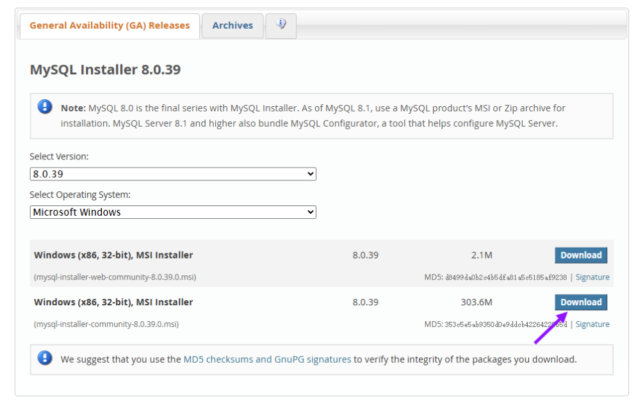Screen dimensions: 636x407
Task: Click the mysql-installer-community-8.0.39.0.msi filename
Action: [x=106, y=324]
